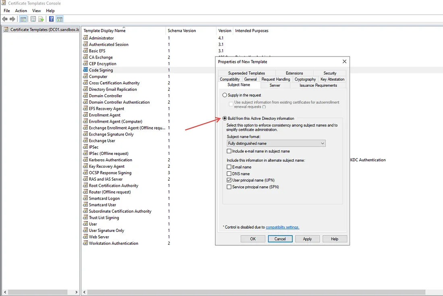
Task: Click Template Display Name column header to sort
Action: (105, 31)
